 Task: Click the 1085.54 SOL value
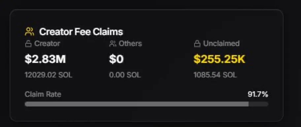click(215, 75)
